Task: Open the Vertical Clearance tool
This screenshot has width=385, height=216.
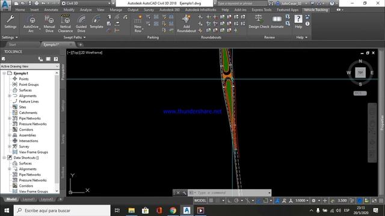Action: [x=66, y=23]
